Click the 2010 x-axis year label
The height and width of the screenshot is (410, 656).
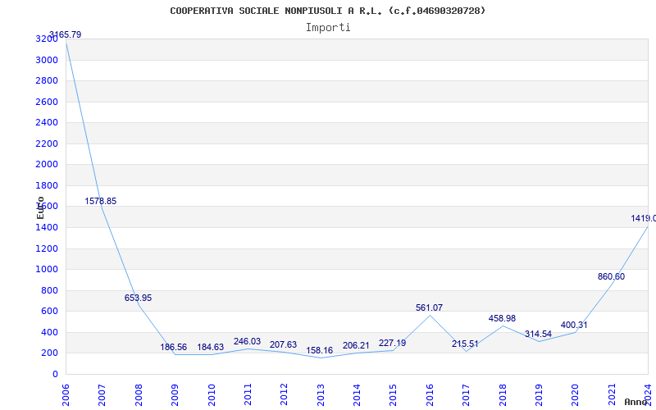pos(212,395)
